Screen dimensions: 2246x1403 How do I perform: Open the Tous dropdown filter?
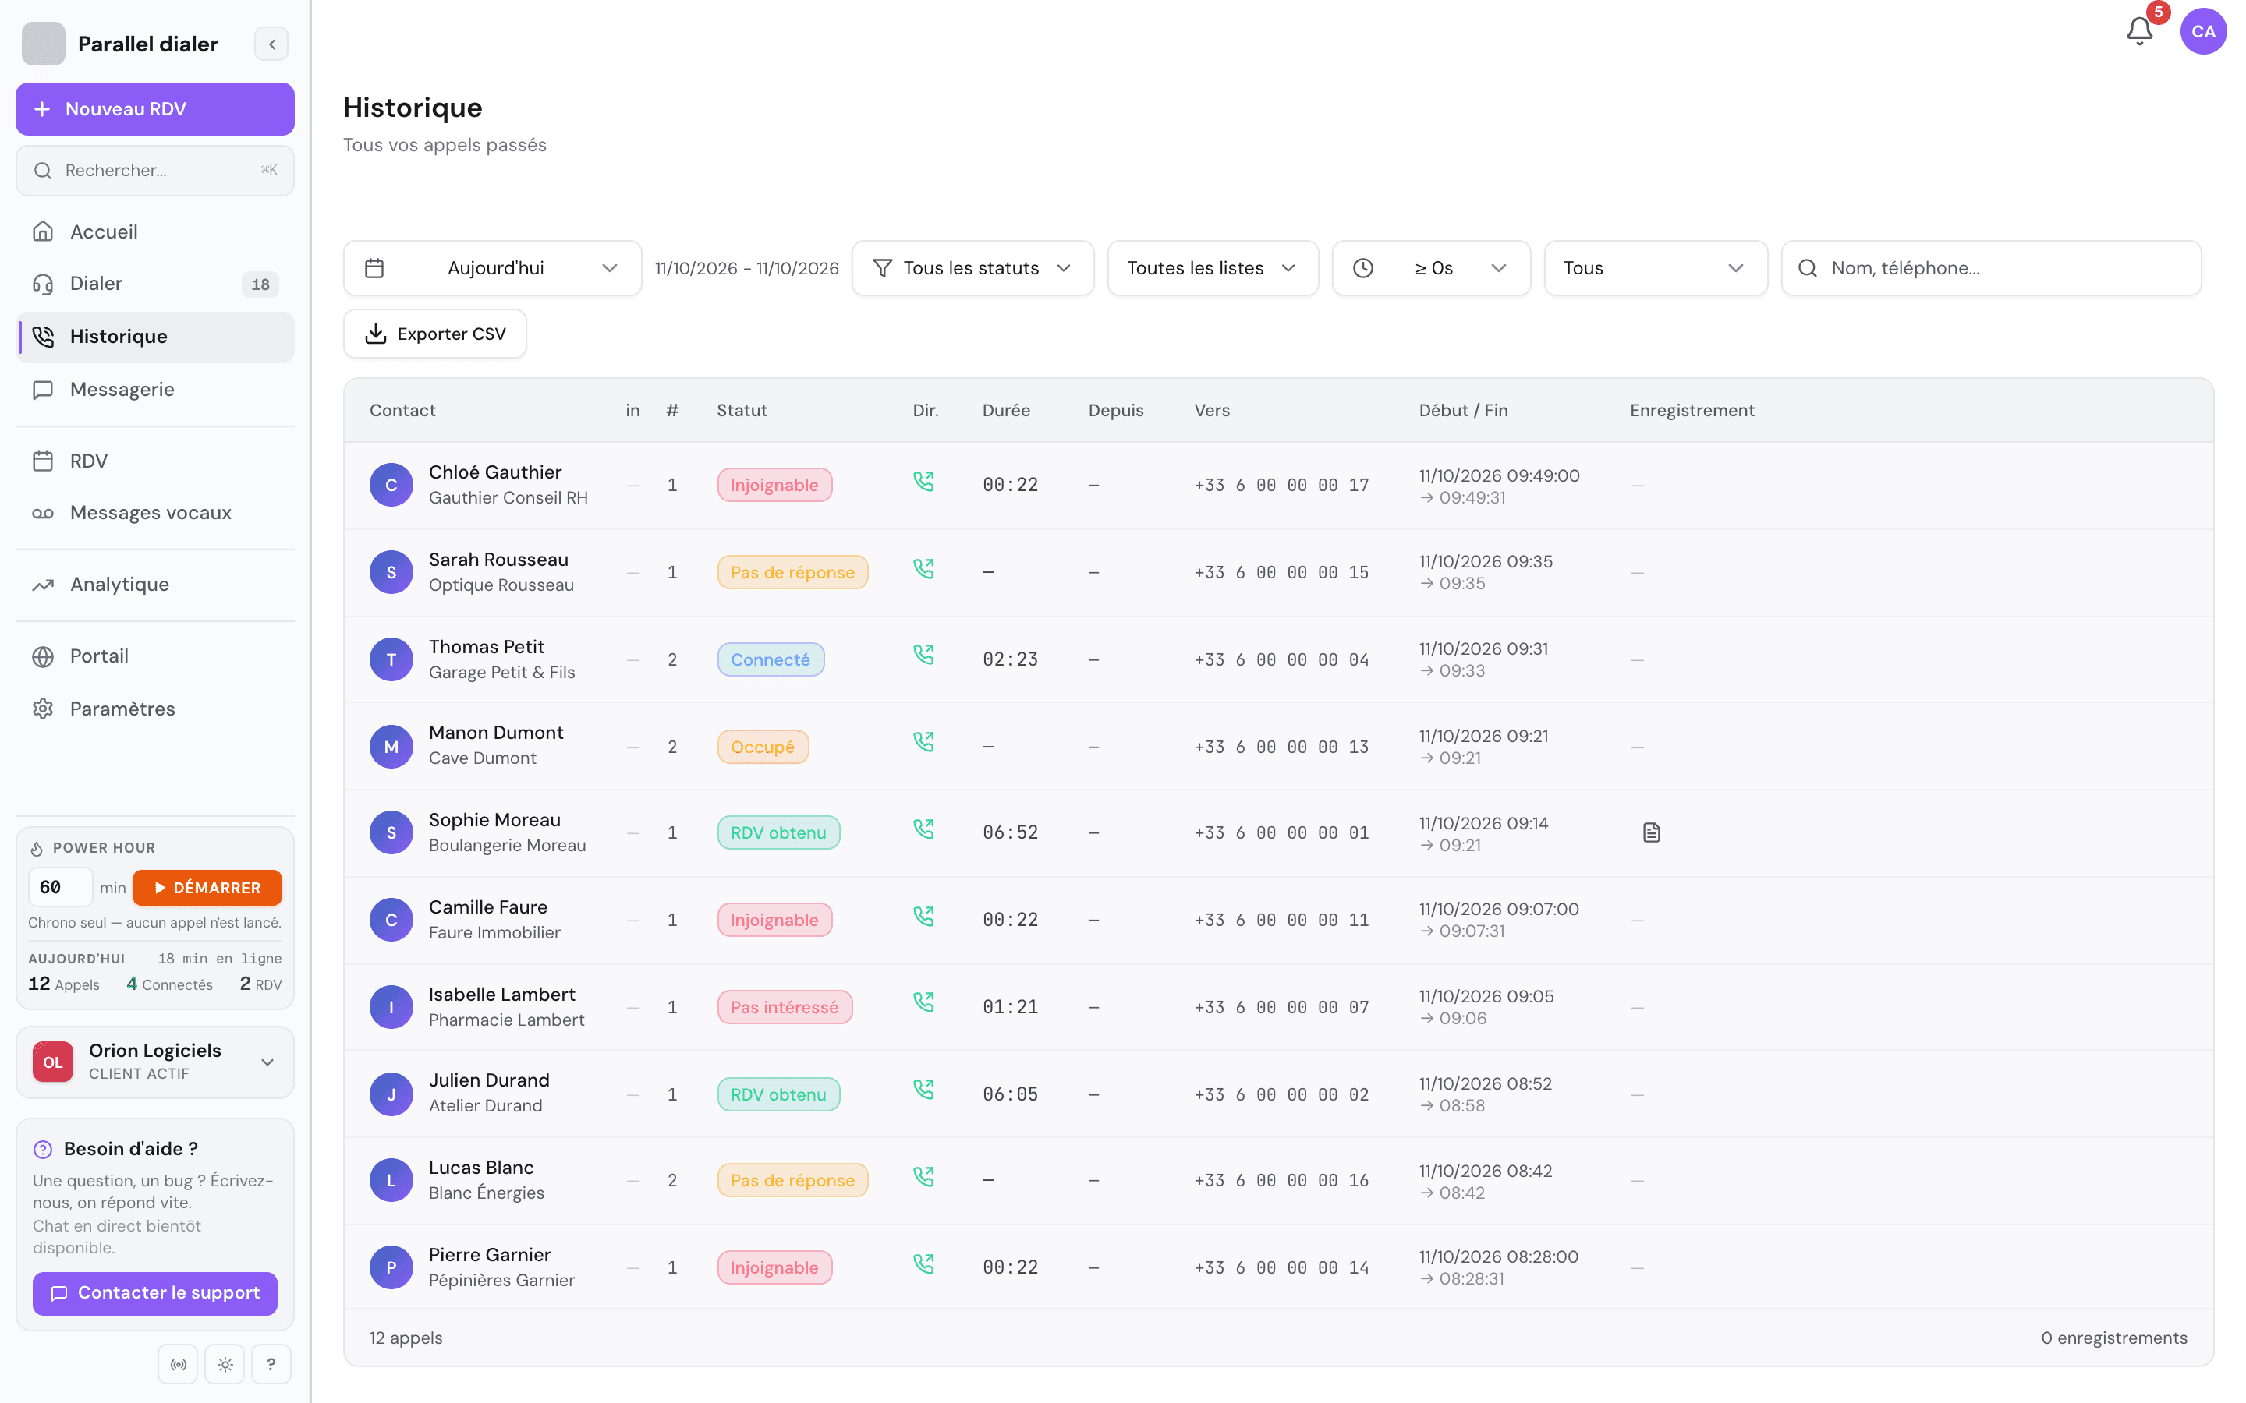pyautogui.click(x=1656, y=268)
